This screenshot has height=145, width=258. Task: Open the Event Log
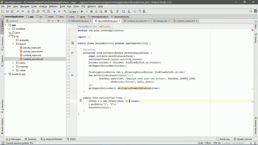(x=223, y=139)
